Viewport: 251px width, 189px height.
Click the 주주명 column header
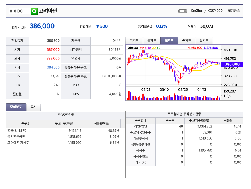pos(26,123)
